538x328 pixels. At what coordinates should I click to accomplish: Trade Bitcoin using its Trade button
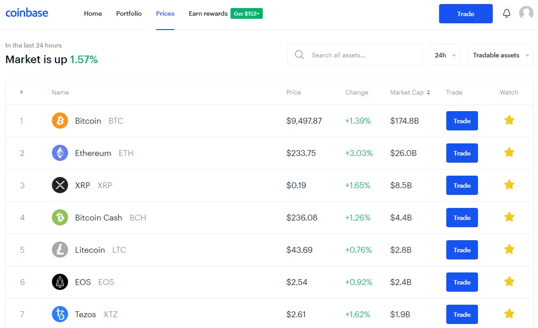pyautogui.click(x=462, y=121)
